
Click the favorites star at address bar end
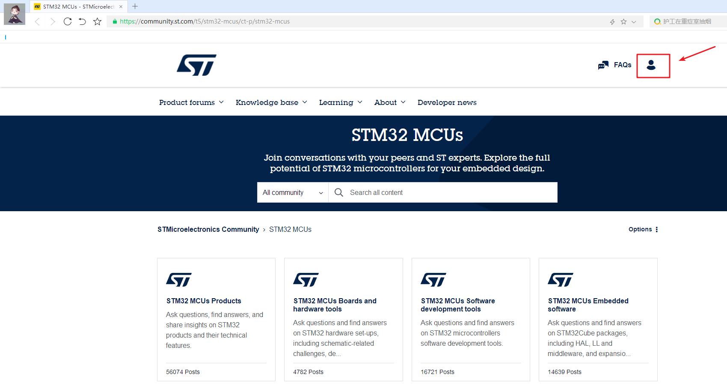pos(623,21)
